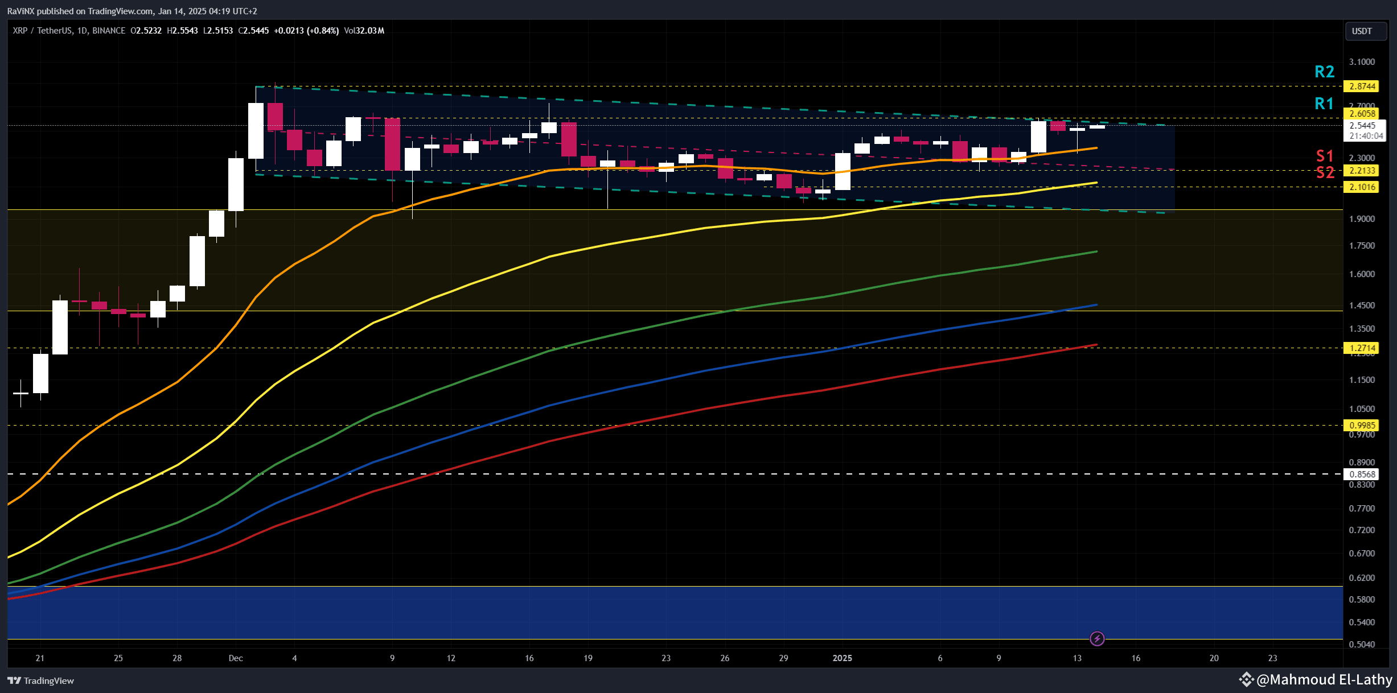Screen dimensions: 1397x693
Task: Open the XRP / TetherUS symbol name
Action: point(43,31)
